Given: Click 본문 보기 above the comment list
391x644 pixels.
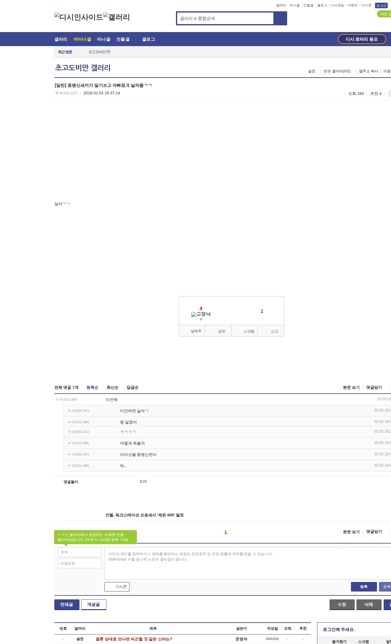Looking at the screenshot, I should (x=351, y=387).
